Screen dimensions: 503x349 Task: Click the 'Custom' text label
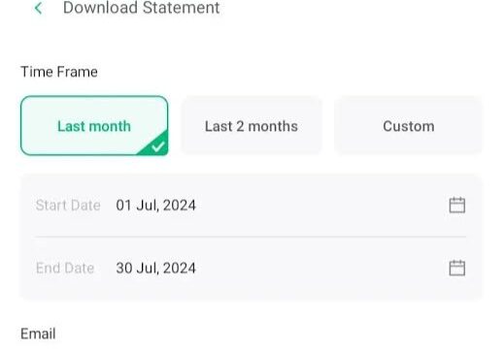pyautogui.click(x=409, y=126)
